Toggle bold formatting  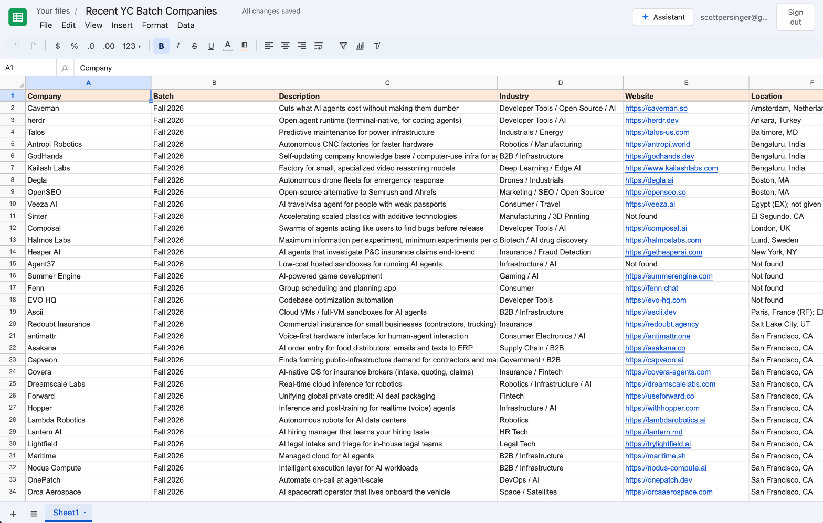pyautogui.click(x=161, y=46)
